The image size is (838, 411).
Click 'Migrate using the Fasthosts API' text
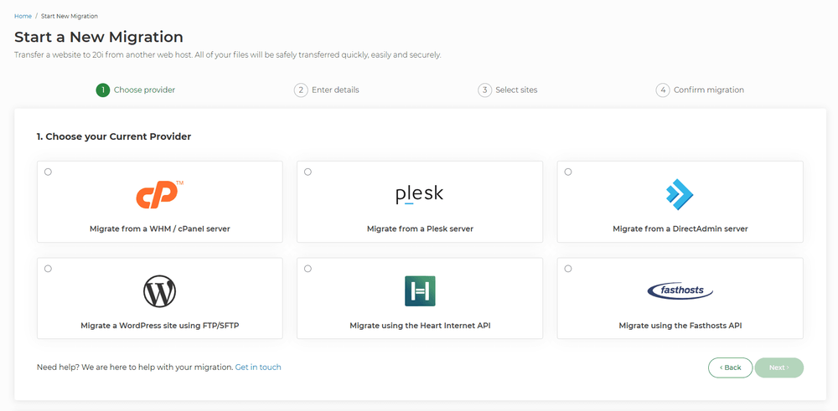tap(680, 325)
